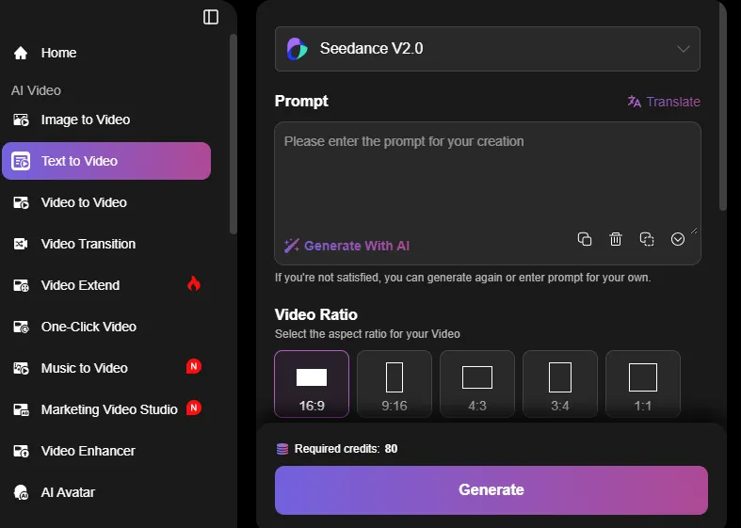Viewport: 741px width, 528px height.
Task: Select the Text to Video menu item
Action: point(106,161)
